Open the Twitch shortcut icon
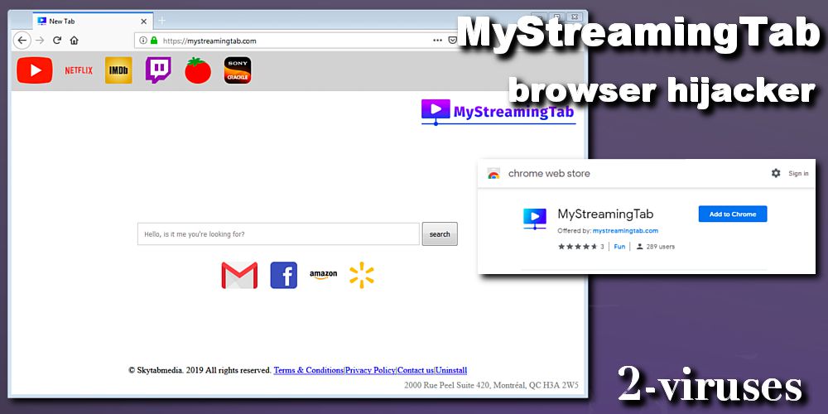 click(158, 70)
